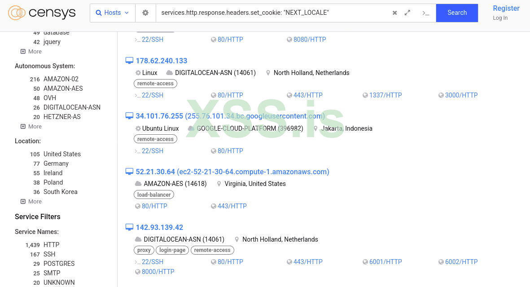The width and height of the screenshot is (530, 287).
Task: Click the magnifier icon in Hosts selector
Action: 99,13
